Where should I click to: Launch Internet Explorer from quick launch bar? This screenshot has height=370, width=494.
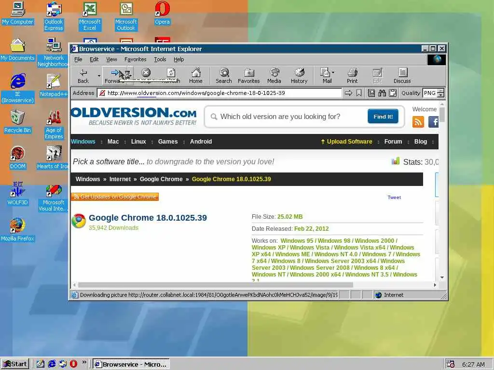point(52,364)
